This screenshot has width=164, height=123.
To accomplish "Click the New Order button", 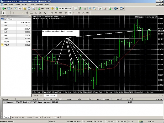I will click(44, 9).
